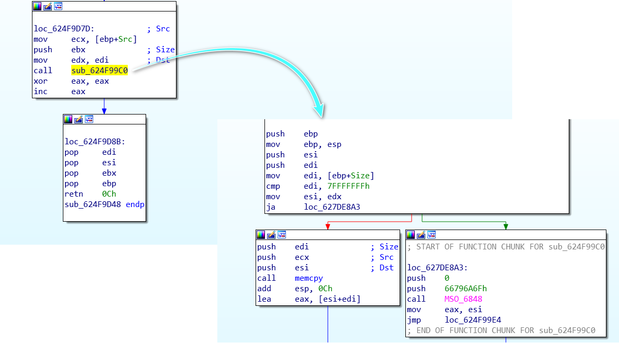
Task: Select the loc_627DE8A3: label
Action: pyautogui.click(x=437, y=268)
